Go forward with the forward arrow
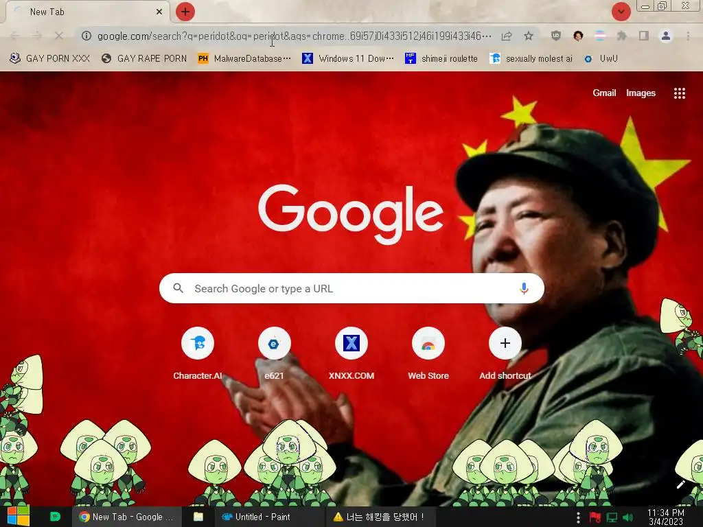 tap(37, 36)
